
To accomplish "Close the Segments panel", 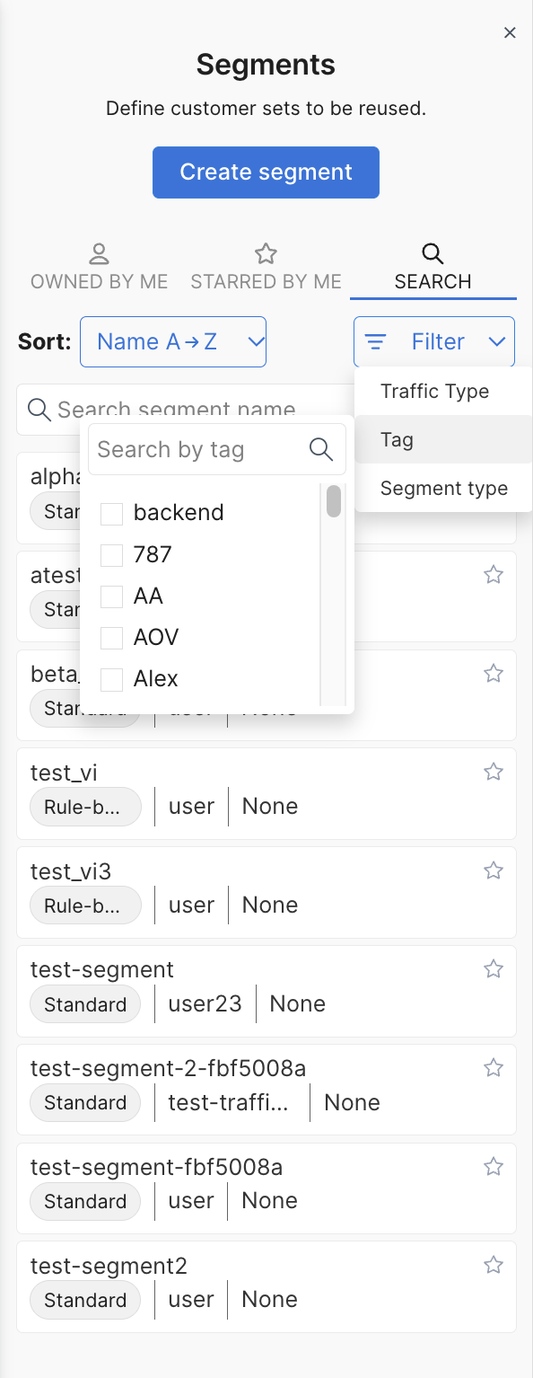I will point(510,33).
